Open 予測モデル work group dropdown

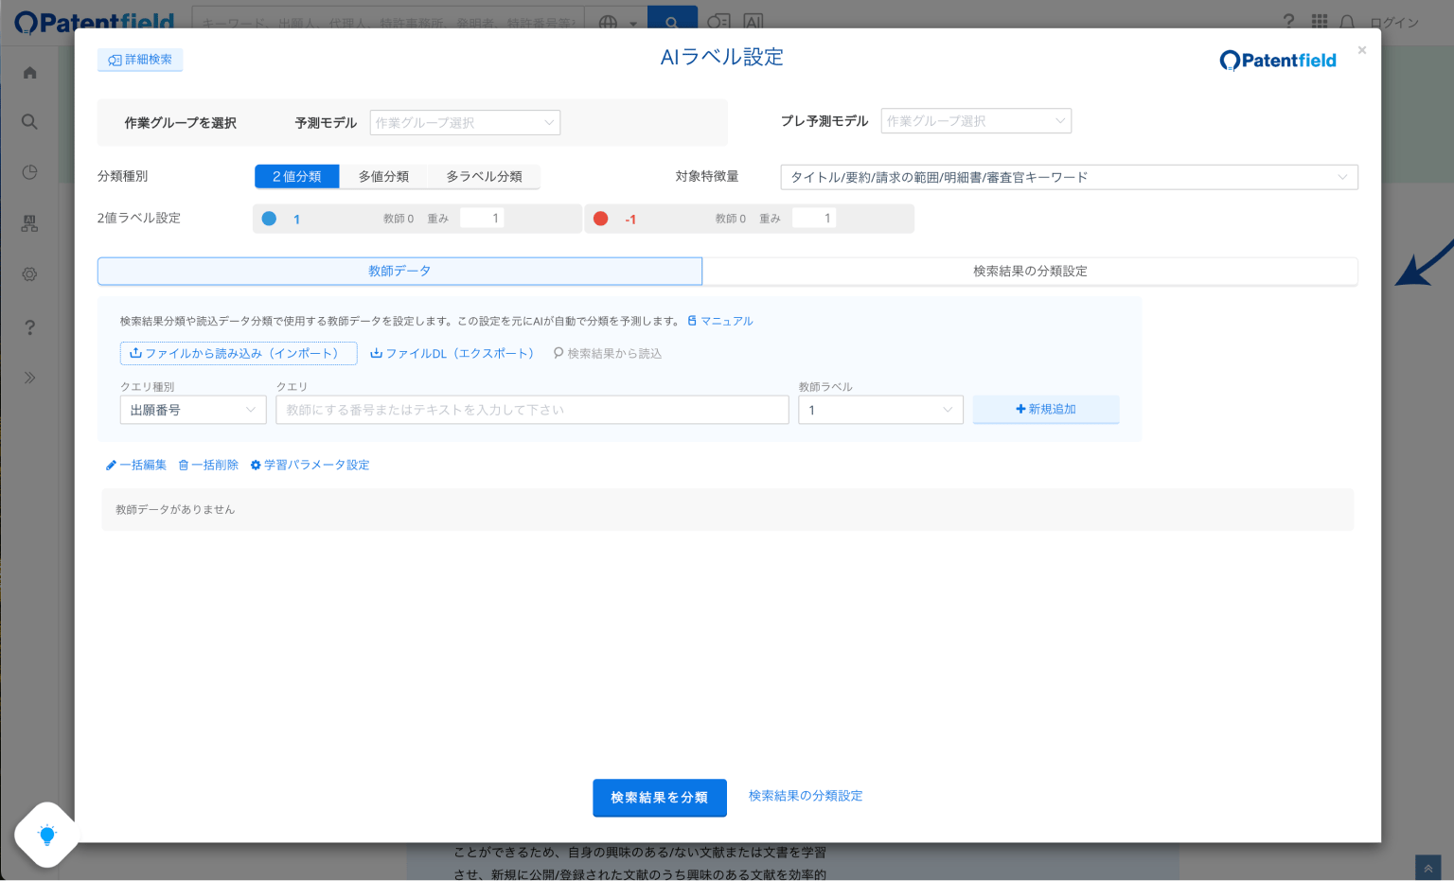tap(465, 123)
